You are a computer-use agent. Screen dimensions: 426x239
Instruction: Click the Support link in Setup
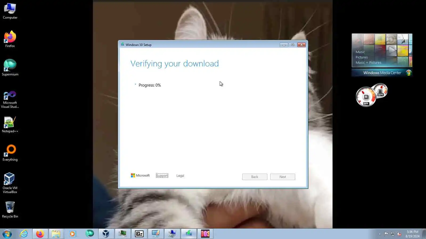pyautogui.click(x=162, y=176)
